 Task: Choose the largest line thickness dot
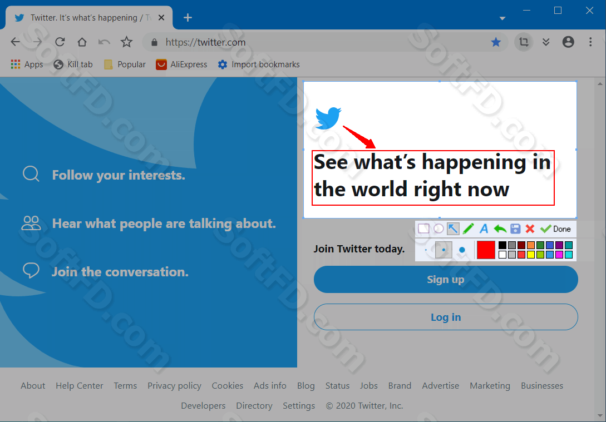(462, 250)
